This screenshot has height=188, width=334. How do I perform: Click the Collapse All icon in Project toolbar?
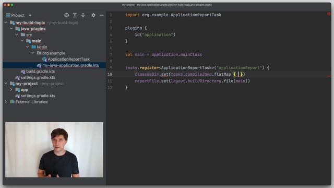pyautogui.click(x=83, y=15)
